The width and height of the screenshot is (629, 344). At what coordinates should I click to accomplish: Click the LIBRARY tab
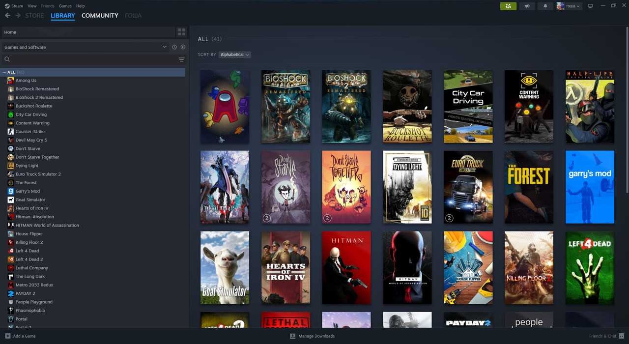63,16
